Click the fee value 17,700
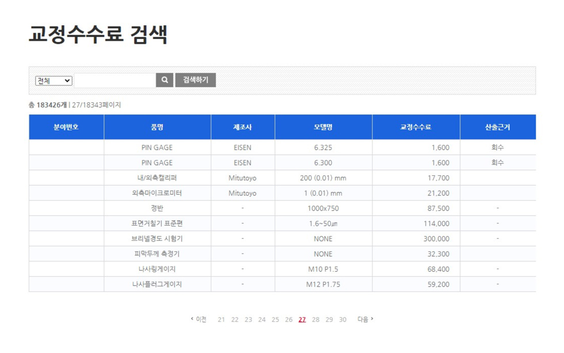 tap(439, 178)
